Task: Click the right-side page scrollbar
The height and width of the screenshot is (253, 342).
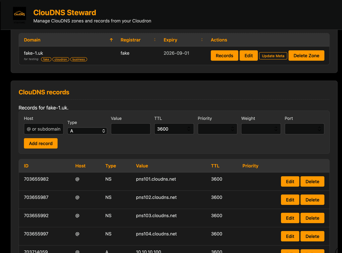Action: pos(340,134)
